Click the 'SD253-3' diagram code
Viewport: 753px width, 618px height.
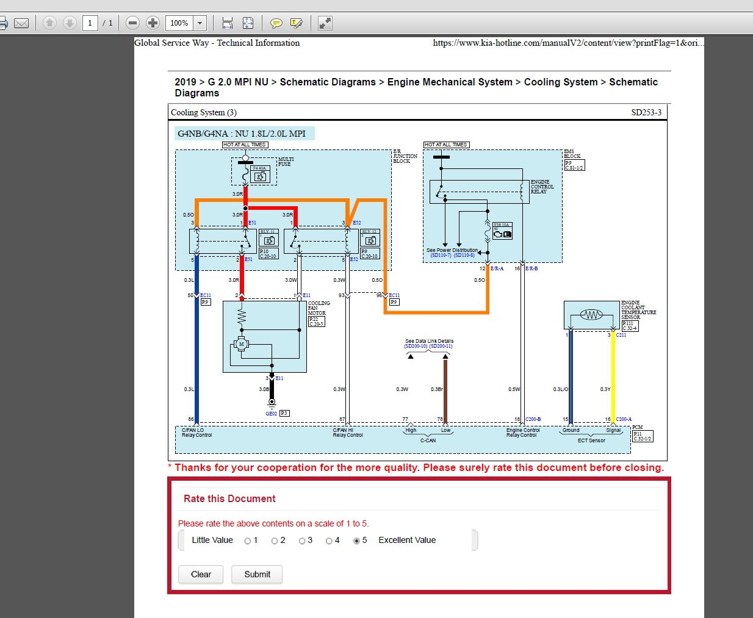point(646,112)
